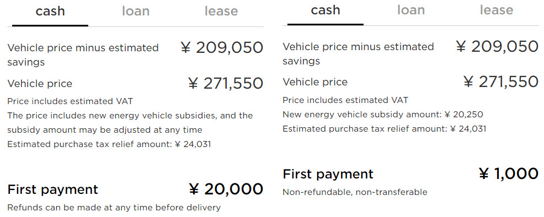
Task: Click the ¥ 1,000 first payment amount
Action: [x=508, y=173]
